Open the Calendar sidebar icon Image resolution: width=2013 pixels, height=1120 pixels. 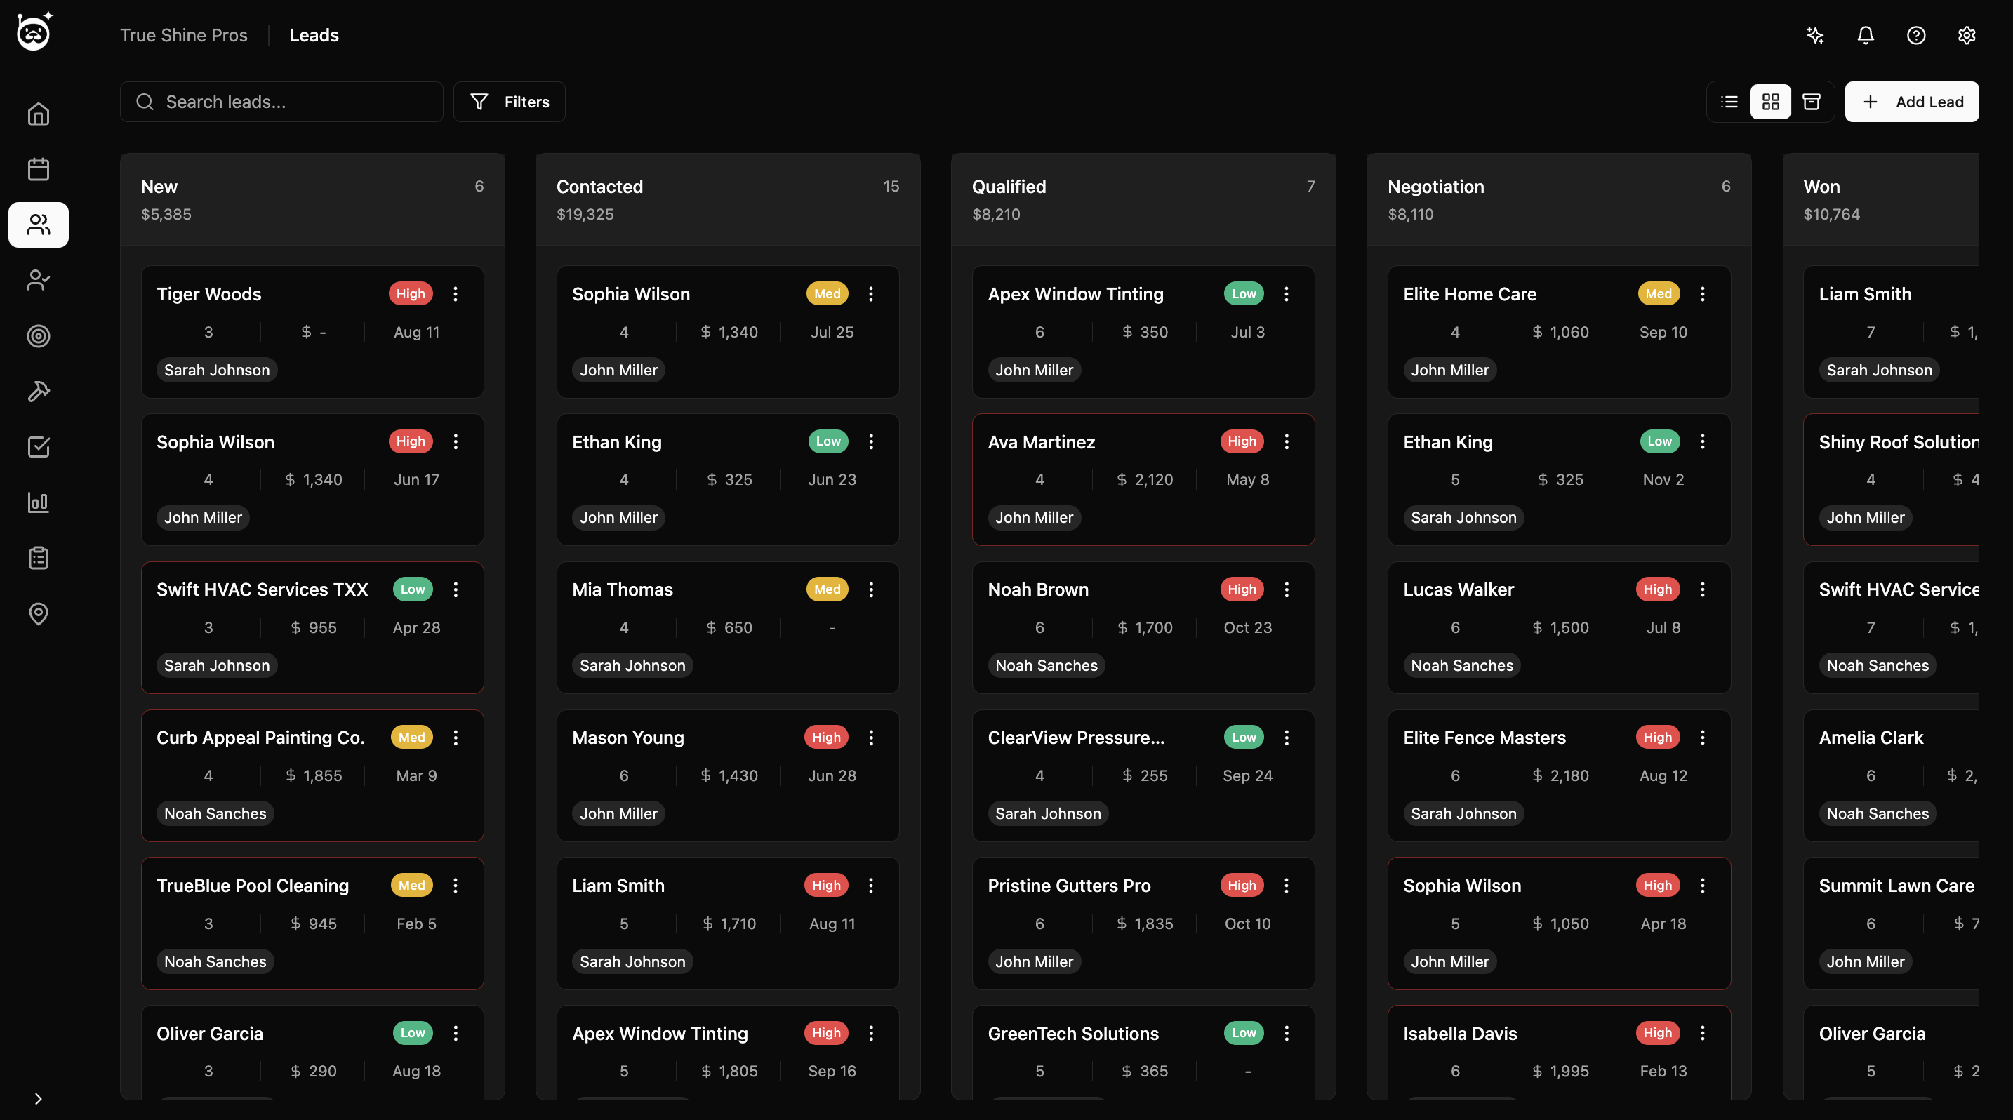(x=39, y=170)
